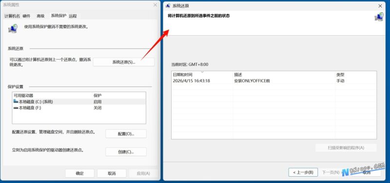Click the 当前时区: GMT+8:00 label
Image resolution: width=390 pixels, height=183 pixels.
pos(190,64)
